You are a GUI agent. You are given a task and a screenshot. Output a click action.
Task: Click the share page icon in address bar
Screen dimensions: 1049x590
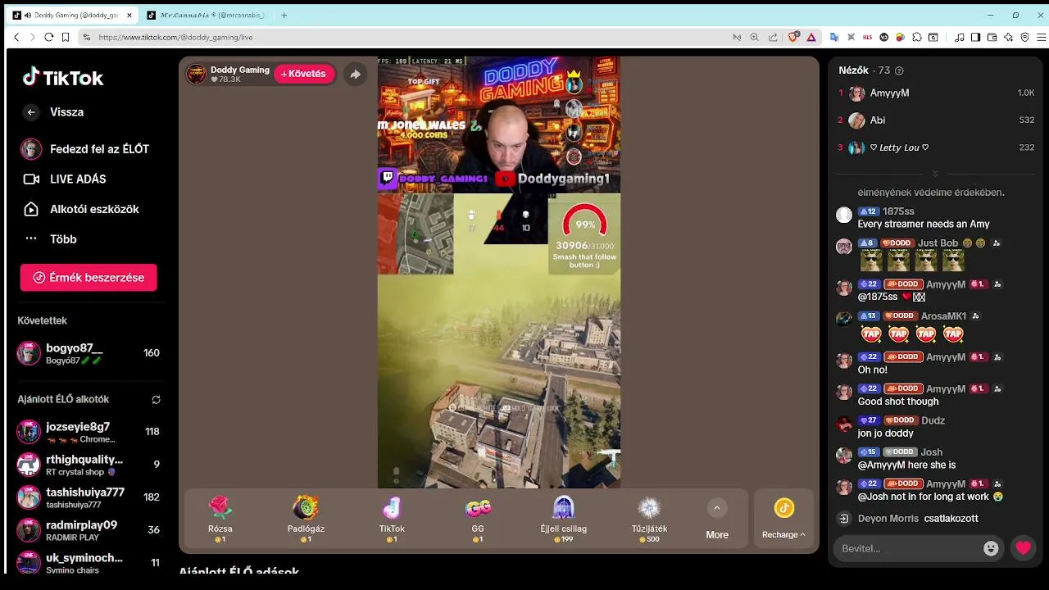(773, 37)
